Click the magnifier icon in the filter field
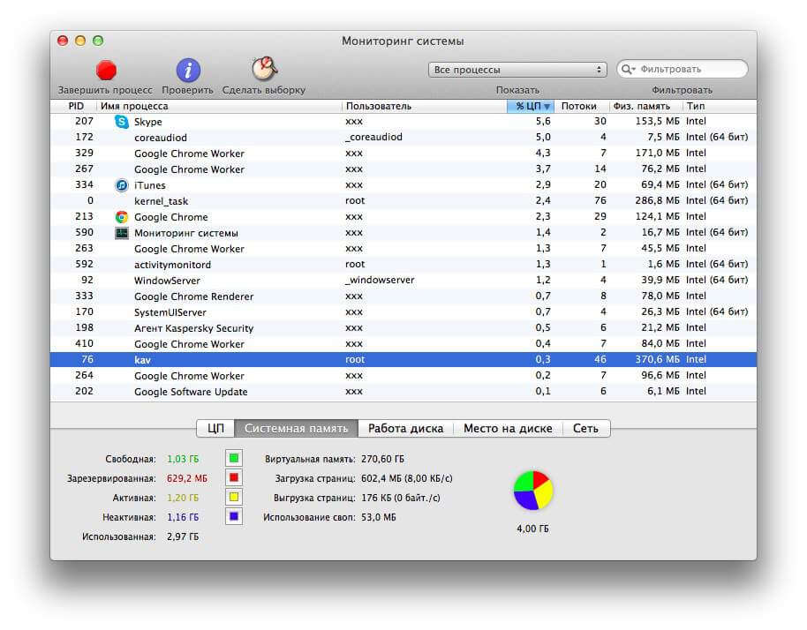Image resolution: width=807 pixels, height=630 pixels. coord(628,69)
